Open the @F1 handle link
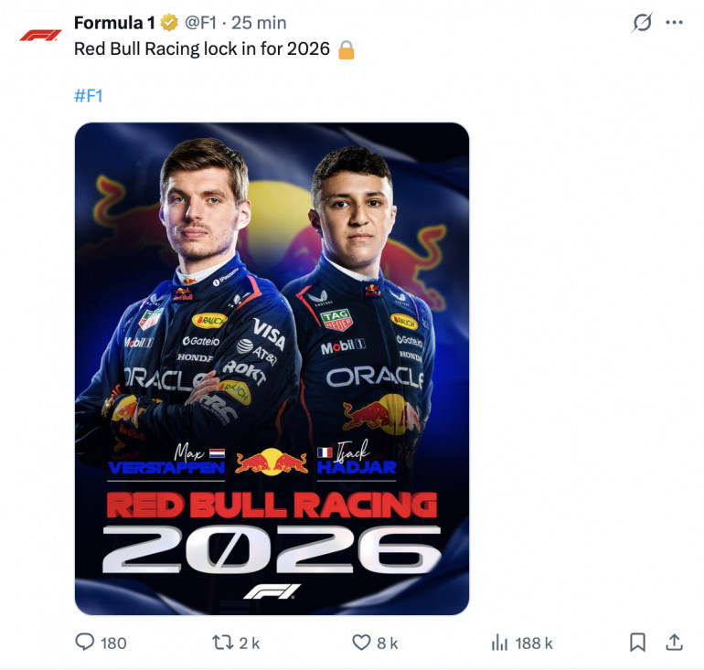The image size is (704, 670). (201, 23)
